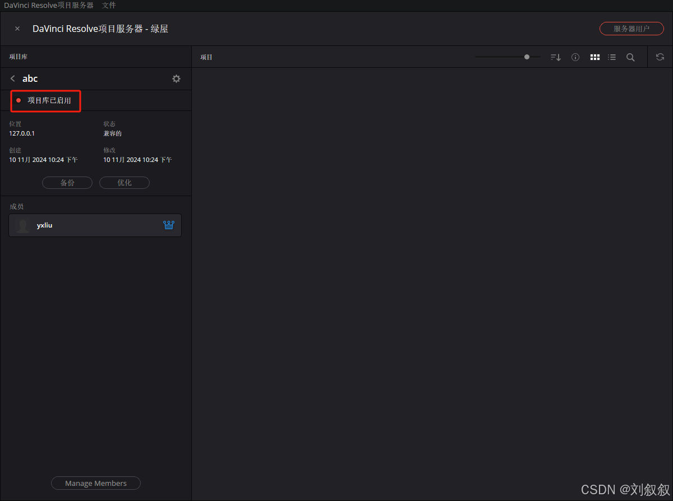This screenshot has height=501, width=673.
Task: Open Manage Members
Action: pos(95,483)
